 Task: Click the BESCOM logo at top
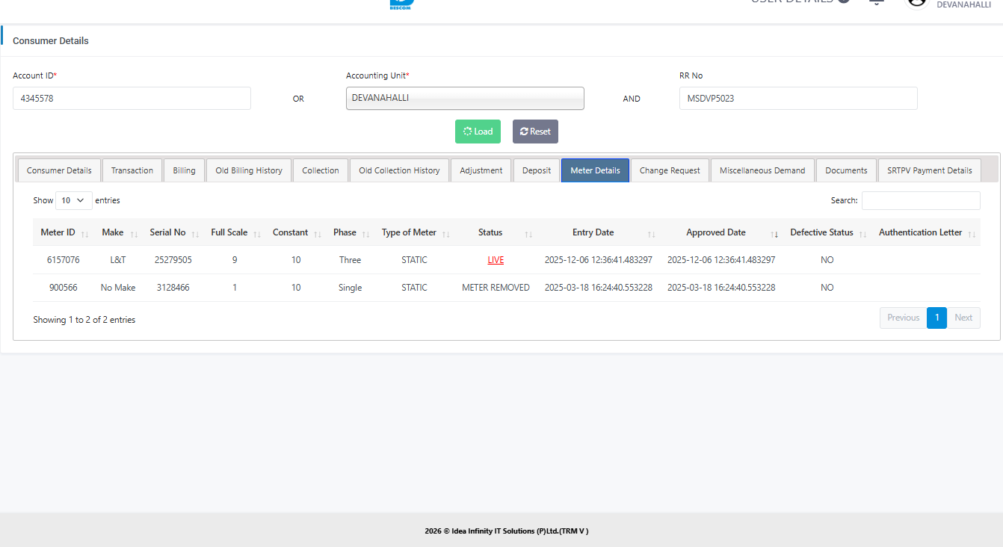click(401, 4)
